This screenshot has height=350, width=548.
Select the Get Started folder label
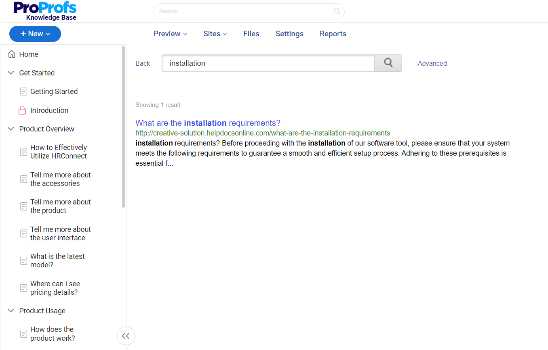(x=37, y=73)
